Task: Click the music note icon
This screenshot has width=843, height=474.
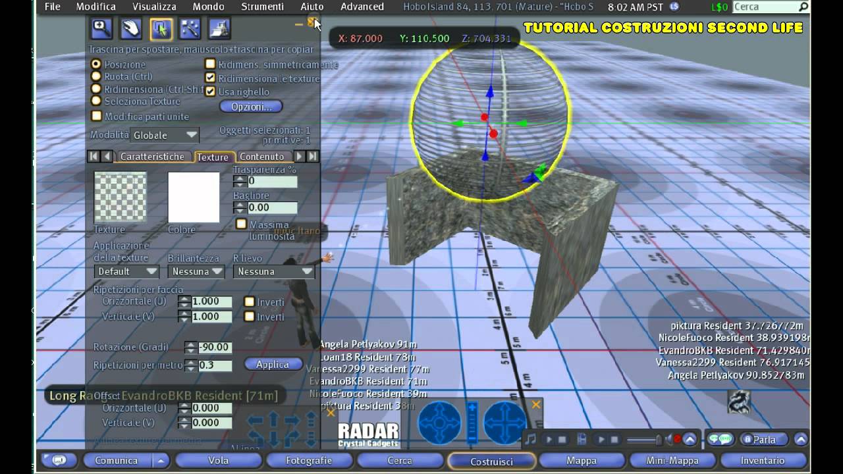Action: (531, 439)
